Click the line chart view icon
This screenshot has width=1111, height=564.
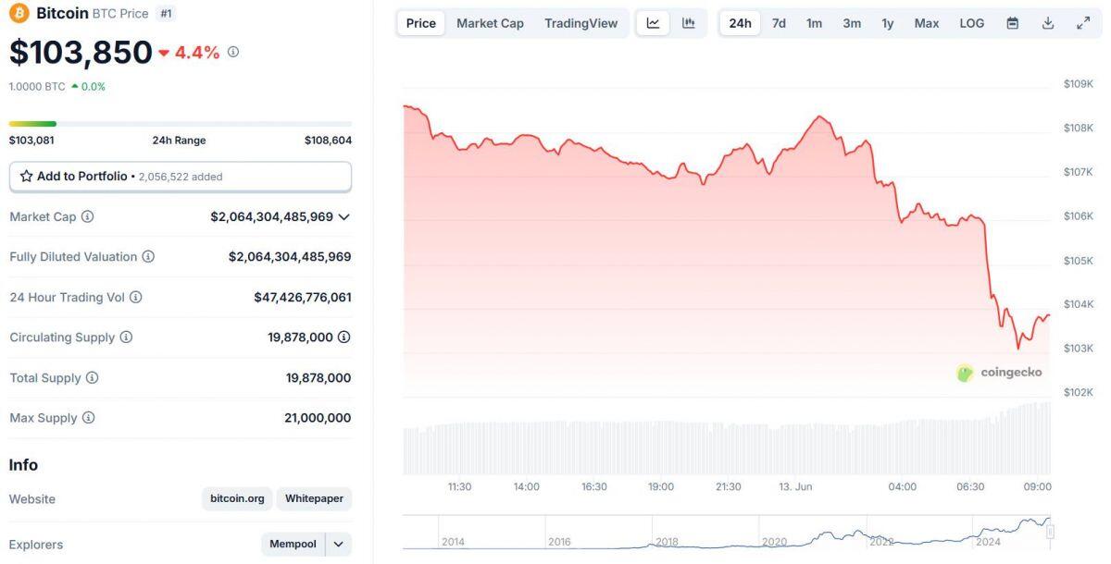point(653,23)
